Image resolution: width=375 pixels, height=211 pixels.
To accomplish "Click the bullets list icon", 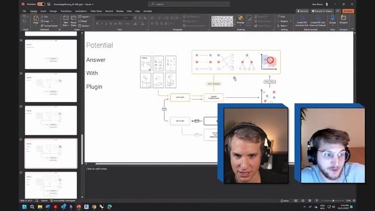I will [x=152, y=18].
